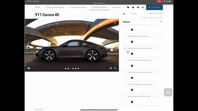
Task: Select the sixth image carousel dot
Action: point(78,68)
